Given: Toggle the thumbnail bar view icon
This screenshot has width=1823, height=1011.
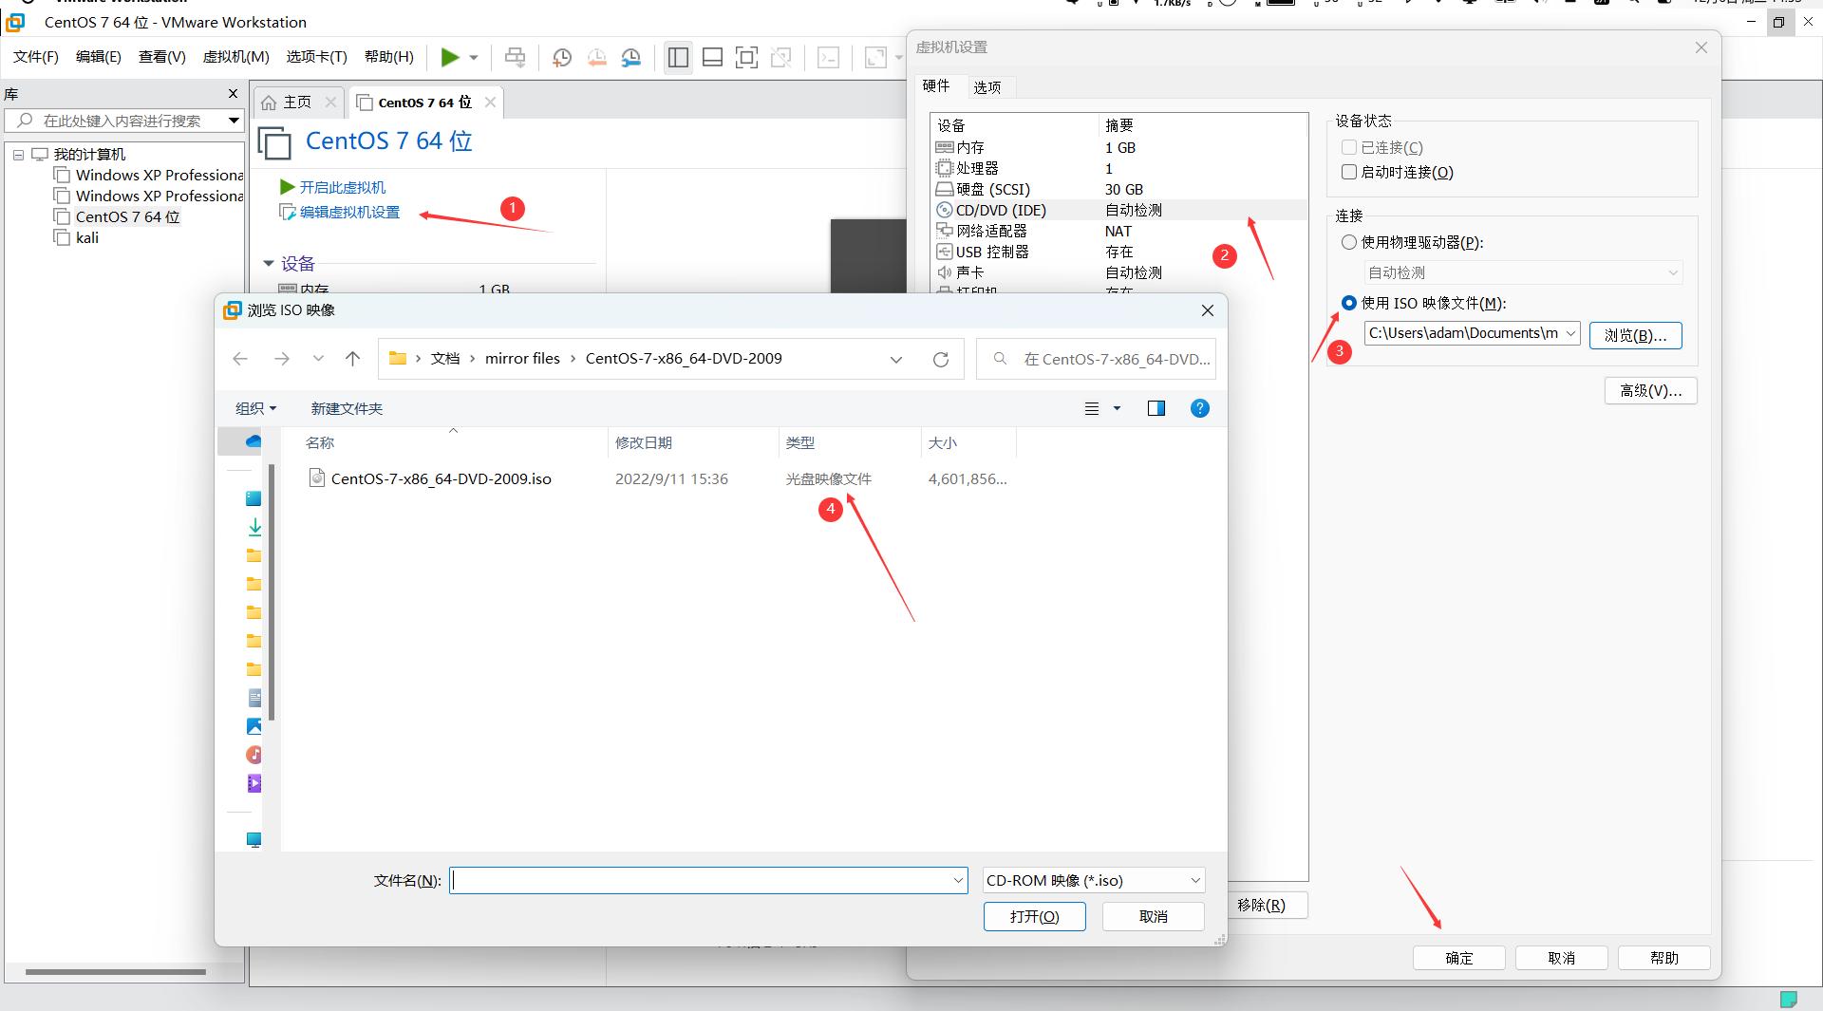Looking at the screenshot, I should click(712, 57).
